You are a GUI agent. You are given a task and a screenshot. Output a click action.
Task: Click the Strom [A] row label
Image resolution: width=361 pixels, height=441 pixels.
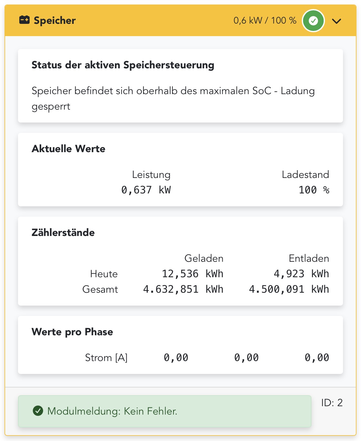[106, 358]
